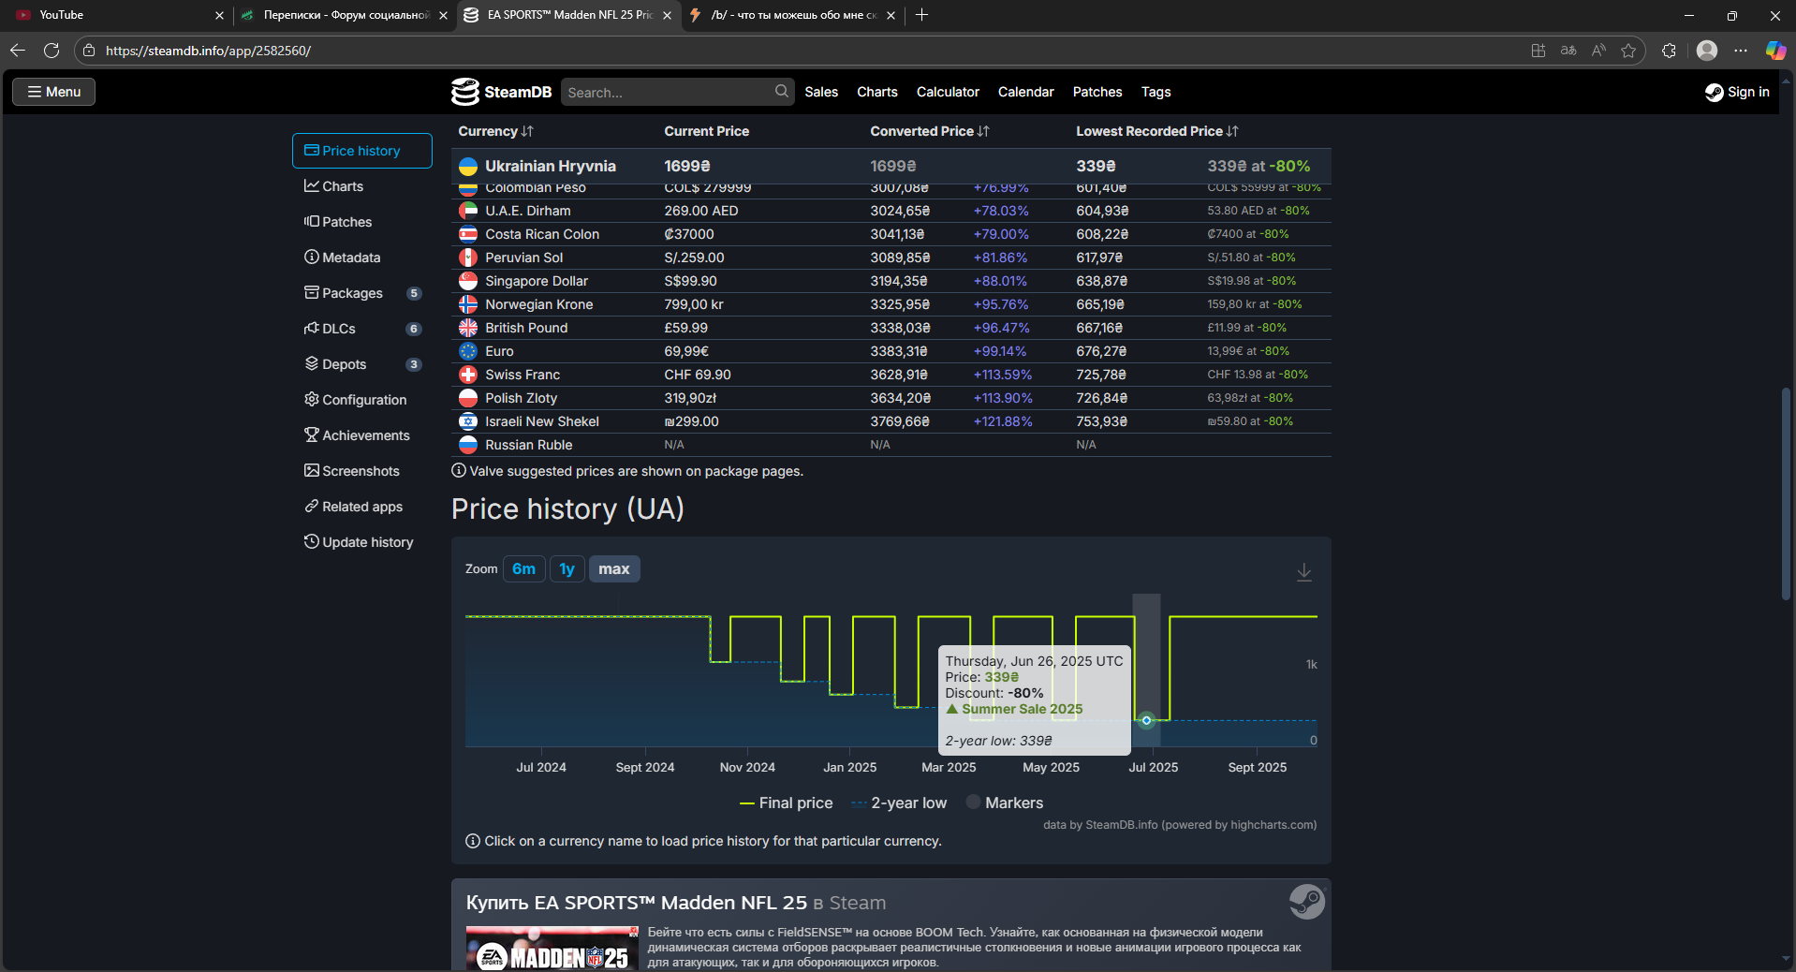Screen dimensions: 1796x972
Task: Open the Screenshots sidebar section
Action: coord(362,471)
